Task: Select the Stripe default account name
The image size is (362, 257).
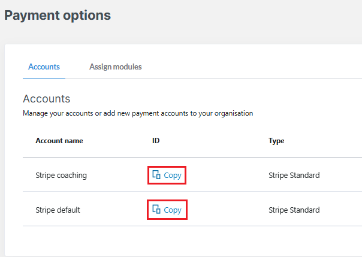Action: click(58, 210)
